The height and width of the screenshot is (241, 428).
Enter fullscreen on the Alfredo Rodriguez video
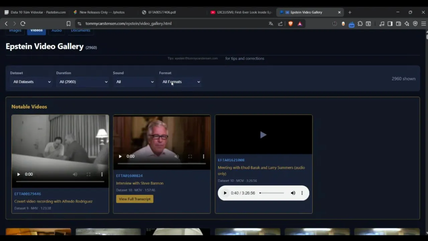click(89, 174)
